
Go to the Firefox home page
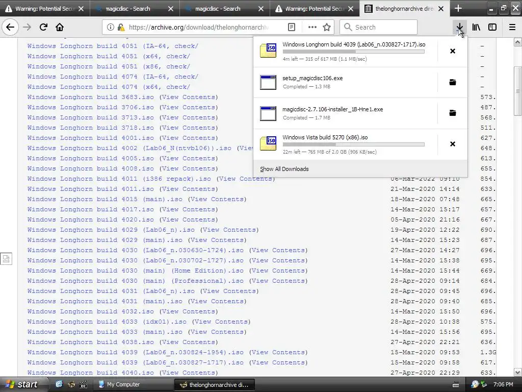[x=60, y=27]
